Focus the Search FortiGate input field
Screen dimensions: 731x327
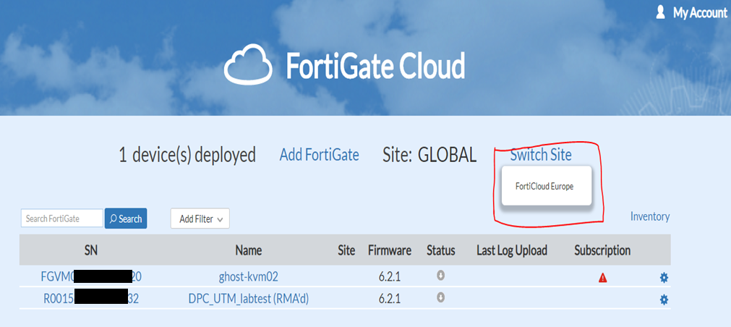[62, 218]
